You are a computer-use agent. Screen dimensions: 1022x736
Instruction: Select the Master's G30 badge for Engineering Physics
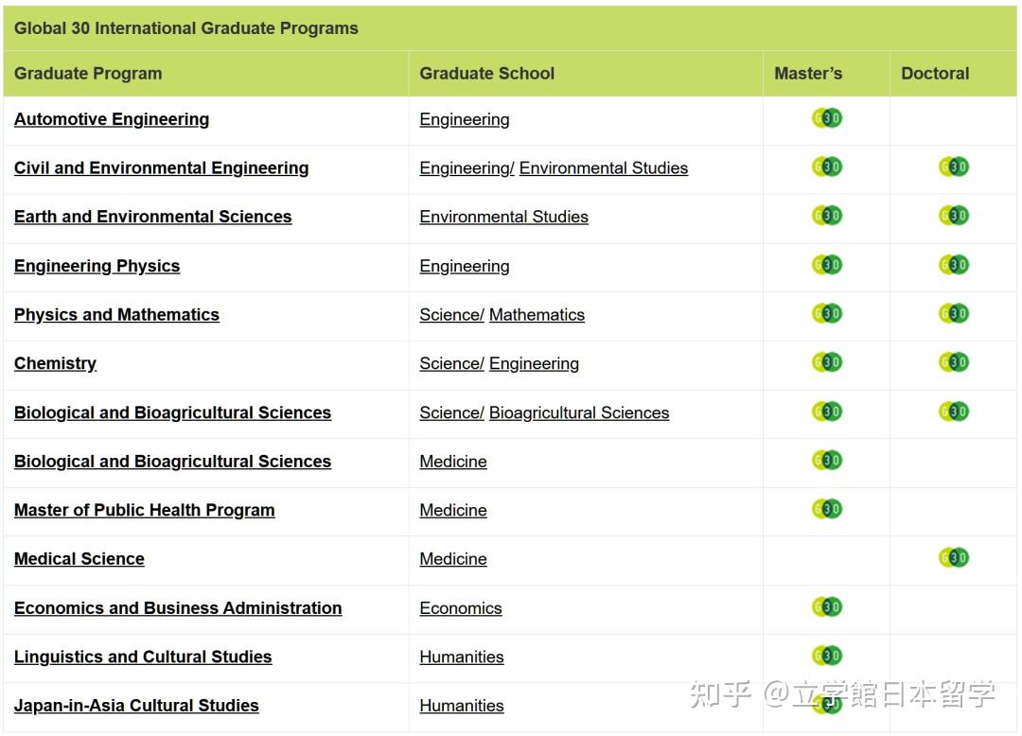pyautogui.click(x=825, y=265)
